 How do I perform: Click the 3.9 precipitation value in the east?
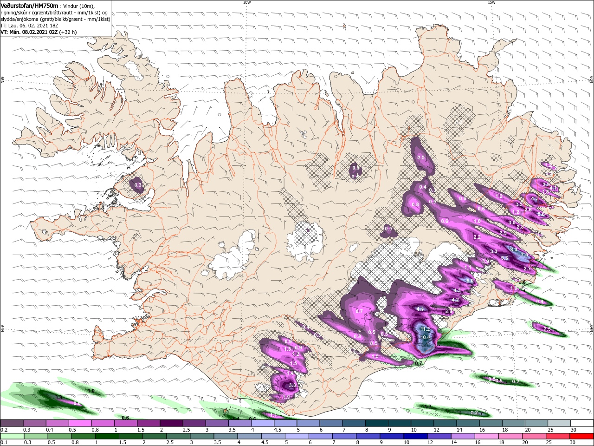(x=546, y=184)
